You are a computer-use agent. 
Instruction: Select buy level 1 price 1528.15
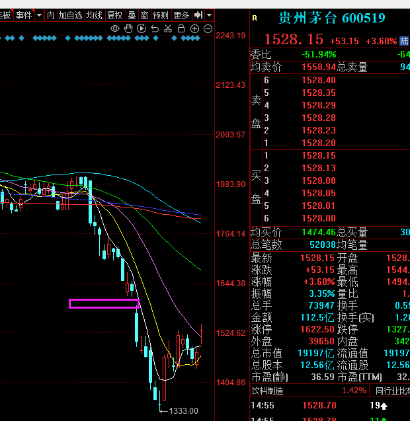(319, 155)
